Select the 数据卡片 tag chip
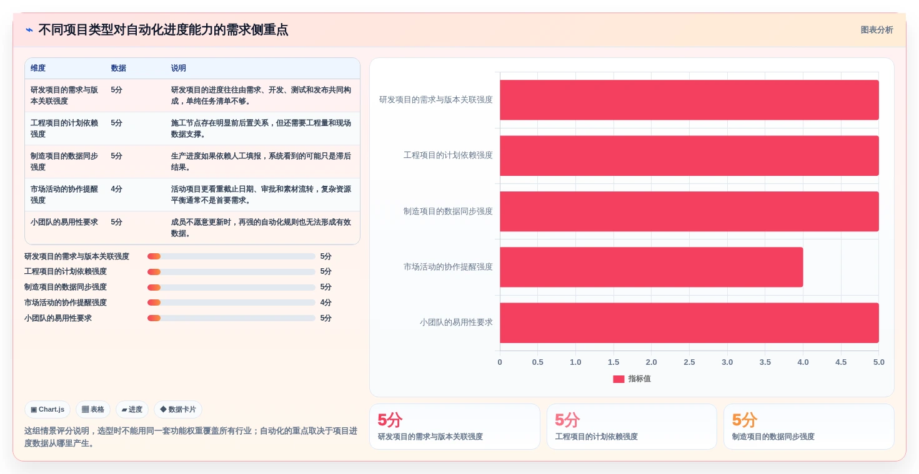The height and width of the screenshot is (474, 919). 178,410
